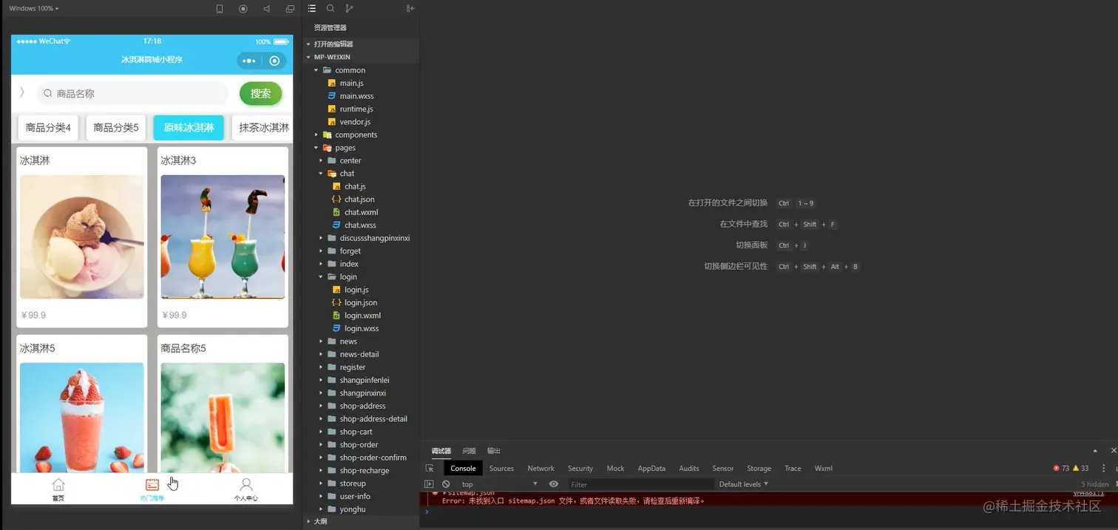
Task: Tap the personal center tab icon
Action: (x=246, y=489)
